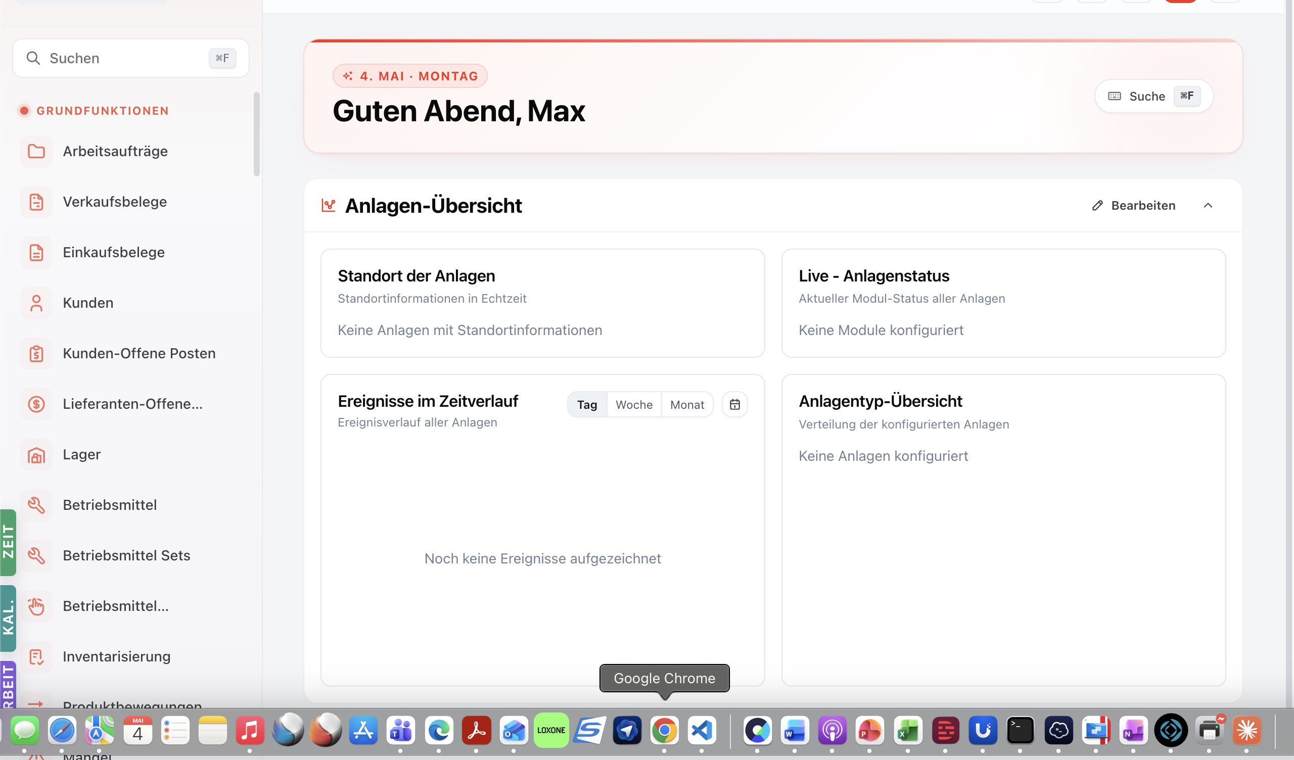Image resolution: width=1294 pixels, height=760 pixels.
Task: Open Music app in the dock
Action: coord(250,730)
